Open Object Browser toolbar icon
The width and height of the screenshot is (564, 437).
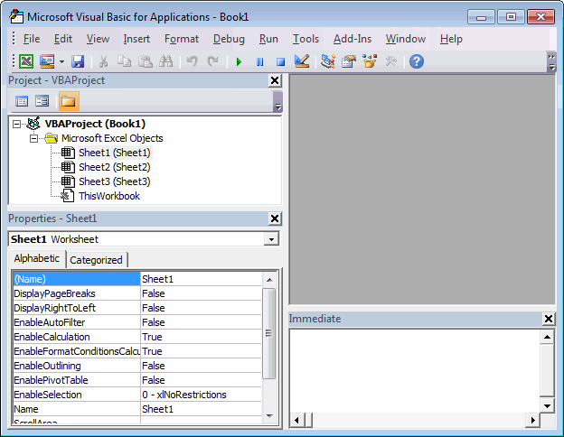point(370,61)
